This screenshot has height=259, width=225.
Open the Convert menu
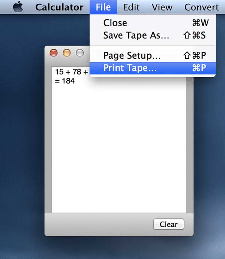[x=201, y=7]
